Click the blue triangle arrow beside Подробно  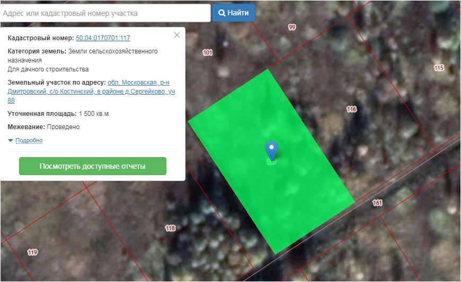pos(11,141)
